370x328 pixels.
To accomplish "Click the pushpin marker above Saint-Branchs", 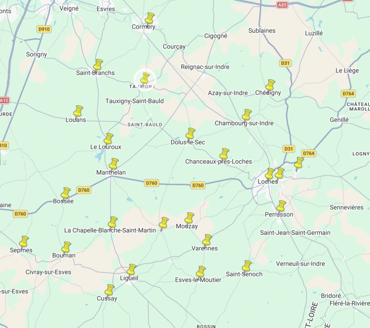I will coord(98,64).
